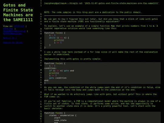Viewport: 164px width, 123px height.
Task: Click 'Implementing this with gotos is pretty simple:'
Action: tap(73, 59)
